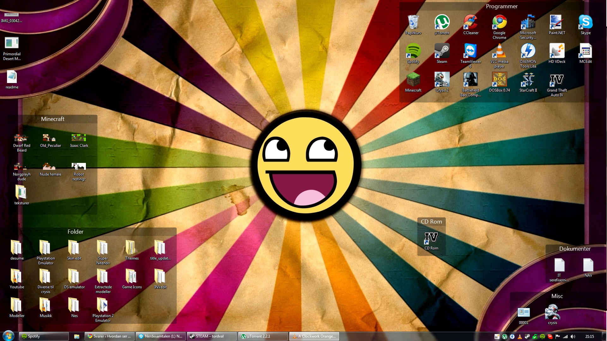Open the IT serefiserni document

point(559,270)
